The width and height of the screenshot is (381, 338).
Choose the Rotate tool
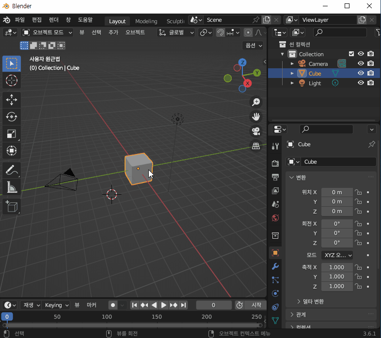pyautogui.click(x=12, y=117)
